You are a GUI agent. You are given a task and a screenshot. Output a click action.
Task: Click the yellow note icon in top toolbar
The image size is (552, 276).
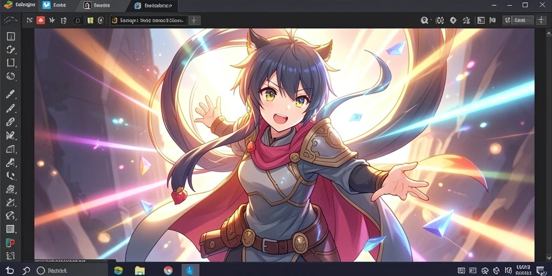[x=90, y=20]
